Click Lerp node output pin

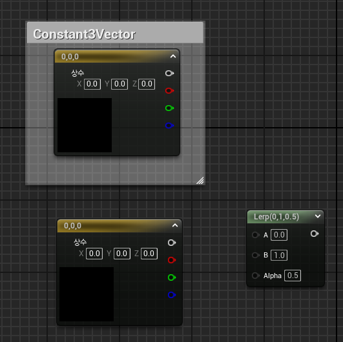(x=315, y=234)
